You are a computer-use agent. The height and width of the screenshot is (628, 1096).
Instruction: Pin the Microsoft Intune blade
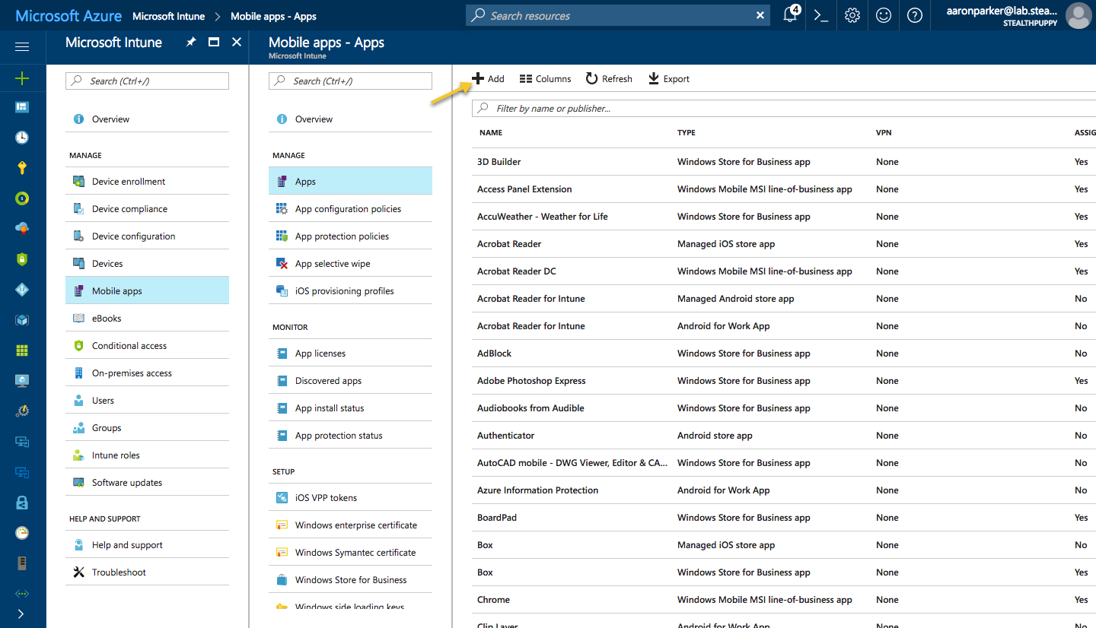(191, 43)
